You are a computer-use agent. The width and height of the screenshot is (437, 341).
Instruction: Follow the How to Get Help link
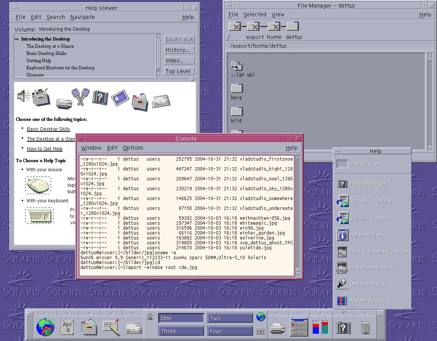tap(45, 149)
